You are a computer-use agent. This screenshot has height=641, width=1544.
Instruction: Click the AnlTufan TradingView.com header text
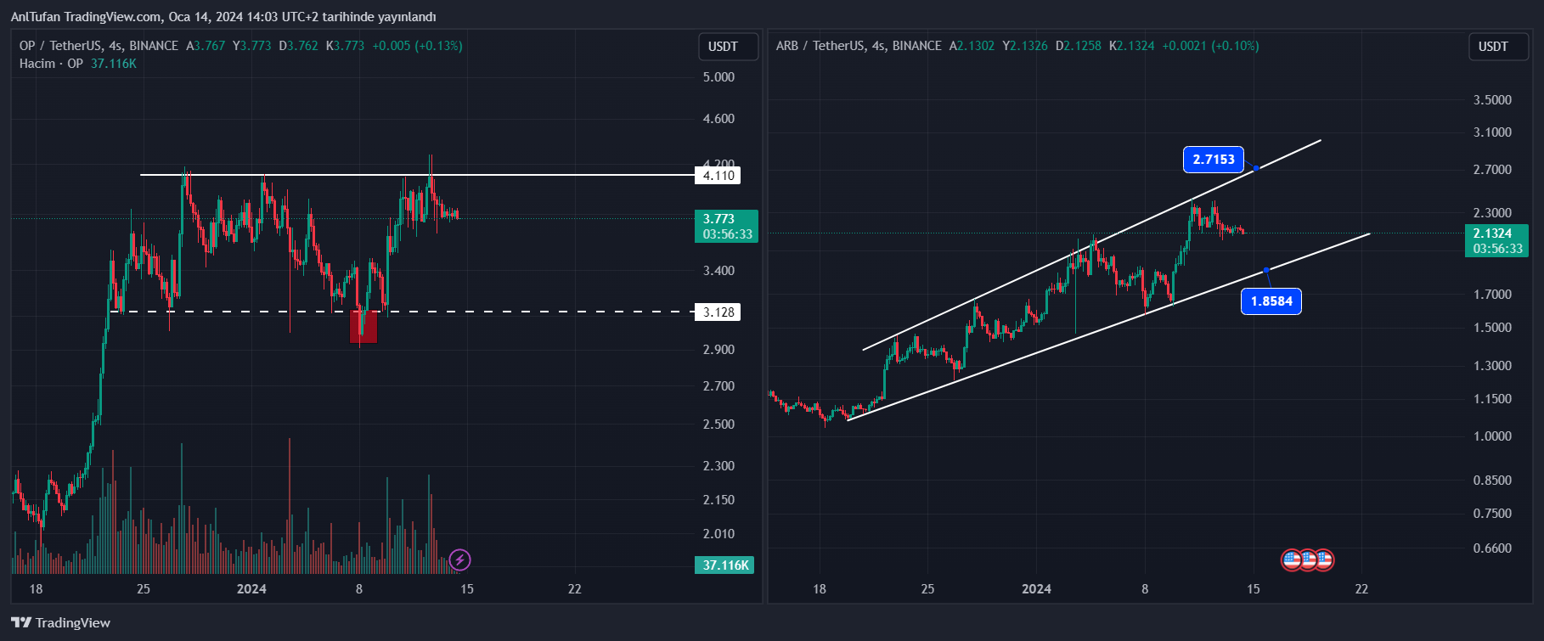pos(223,17)
